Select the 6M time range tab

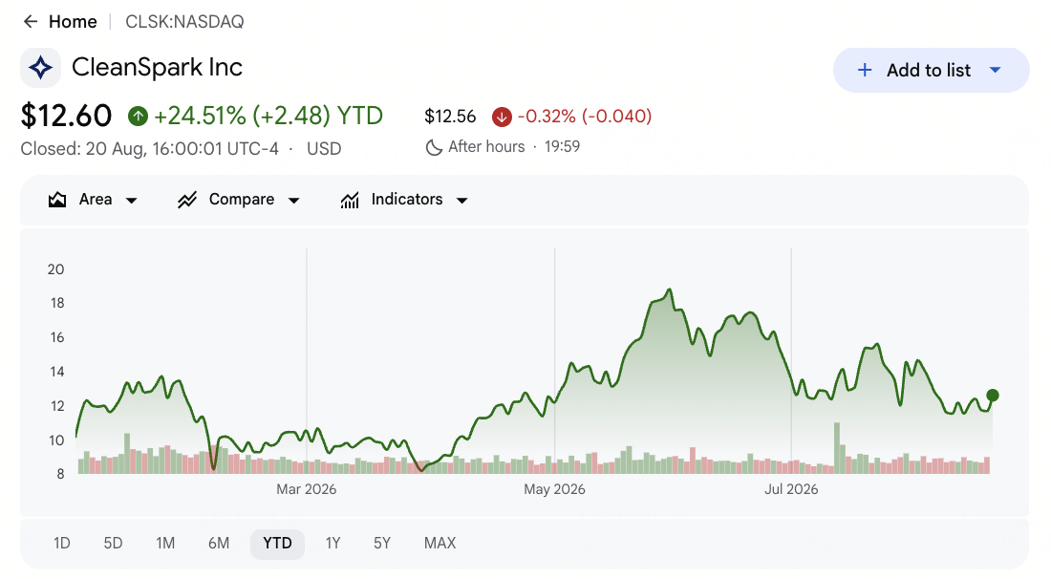(219, 543)
